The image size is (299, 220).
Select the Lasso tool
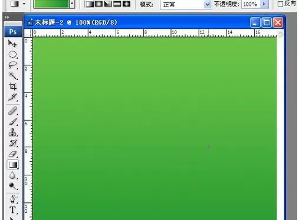click(12, 65)
